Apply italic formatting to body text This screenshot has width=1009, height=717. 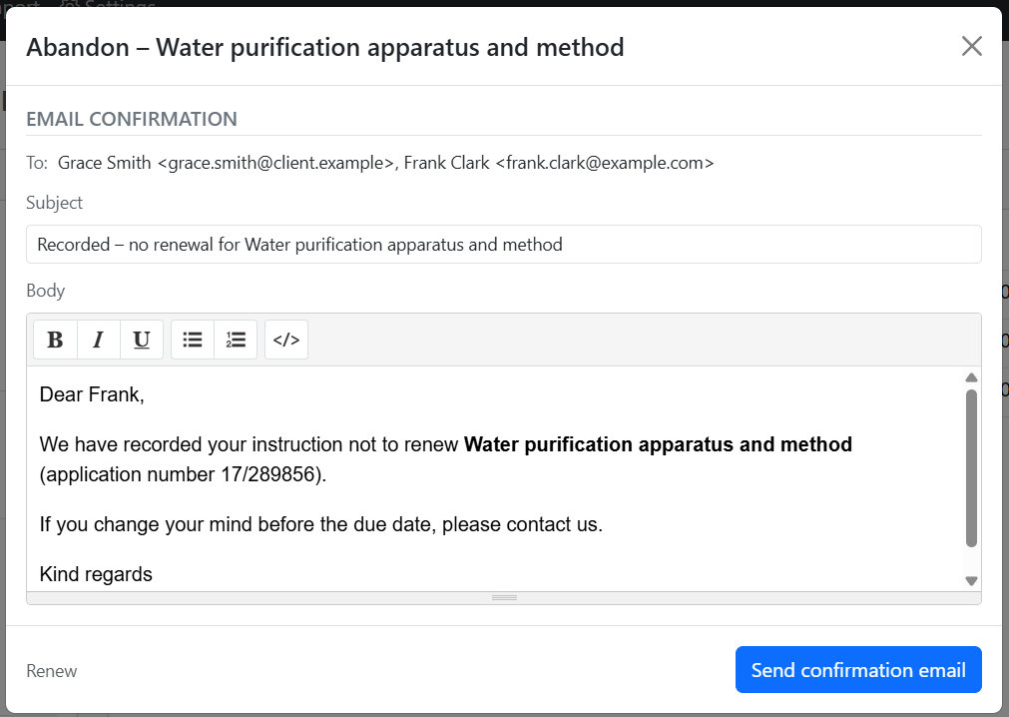pyautogui.click(x=98, y=340)
